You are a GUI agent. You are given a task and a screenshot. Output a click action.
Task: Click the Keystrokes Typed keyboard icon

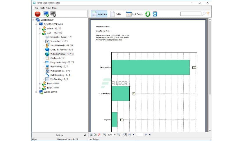(x=47, y=37)
